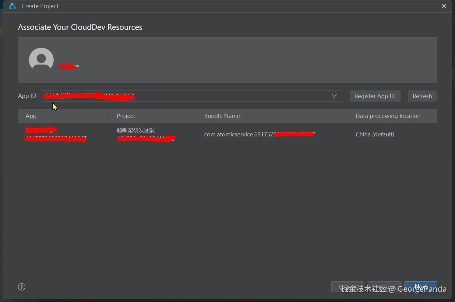The width and height of the screenshot is (455, 302).
Task: Open the App ID combo box field
Action: pos(192,96)
